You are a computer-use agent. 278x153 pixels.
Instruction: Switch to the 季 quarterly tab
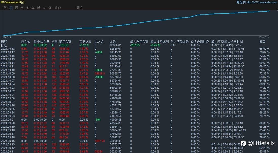click(x=27, y=8)
